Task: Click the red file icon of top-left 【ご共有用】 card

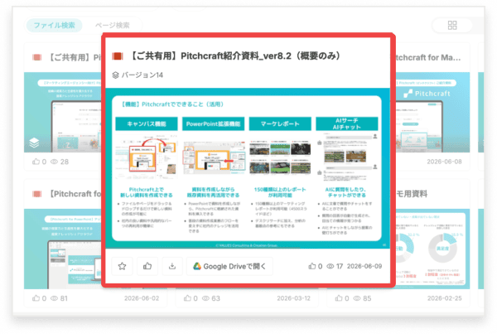Action: 37,57
